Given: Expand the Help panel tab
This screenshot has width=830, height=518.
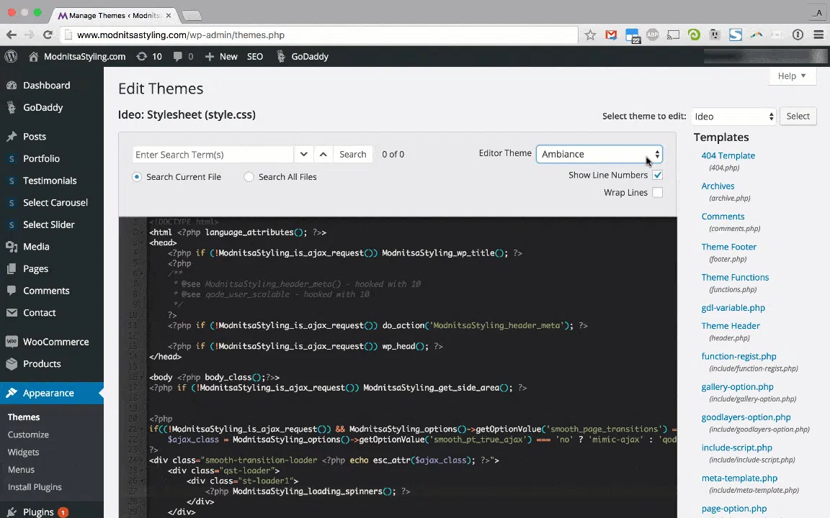Looking at the screenshot, I should coord(792,76).
